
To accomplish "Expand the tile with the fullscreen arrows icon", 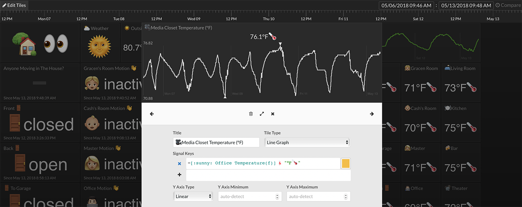I will point(262,114).
